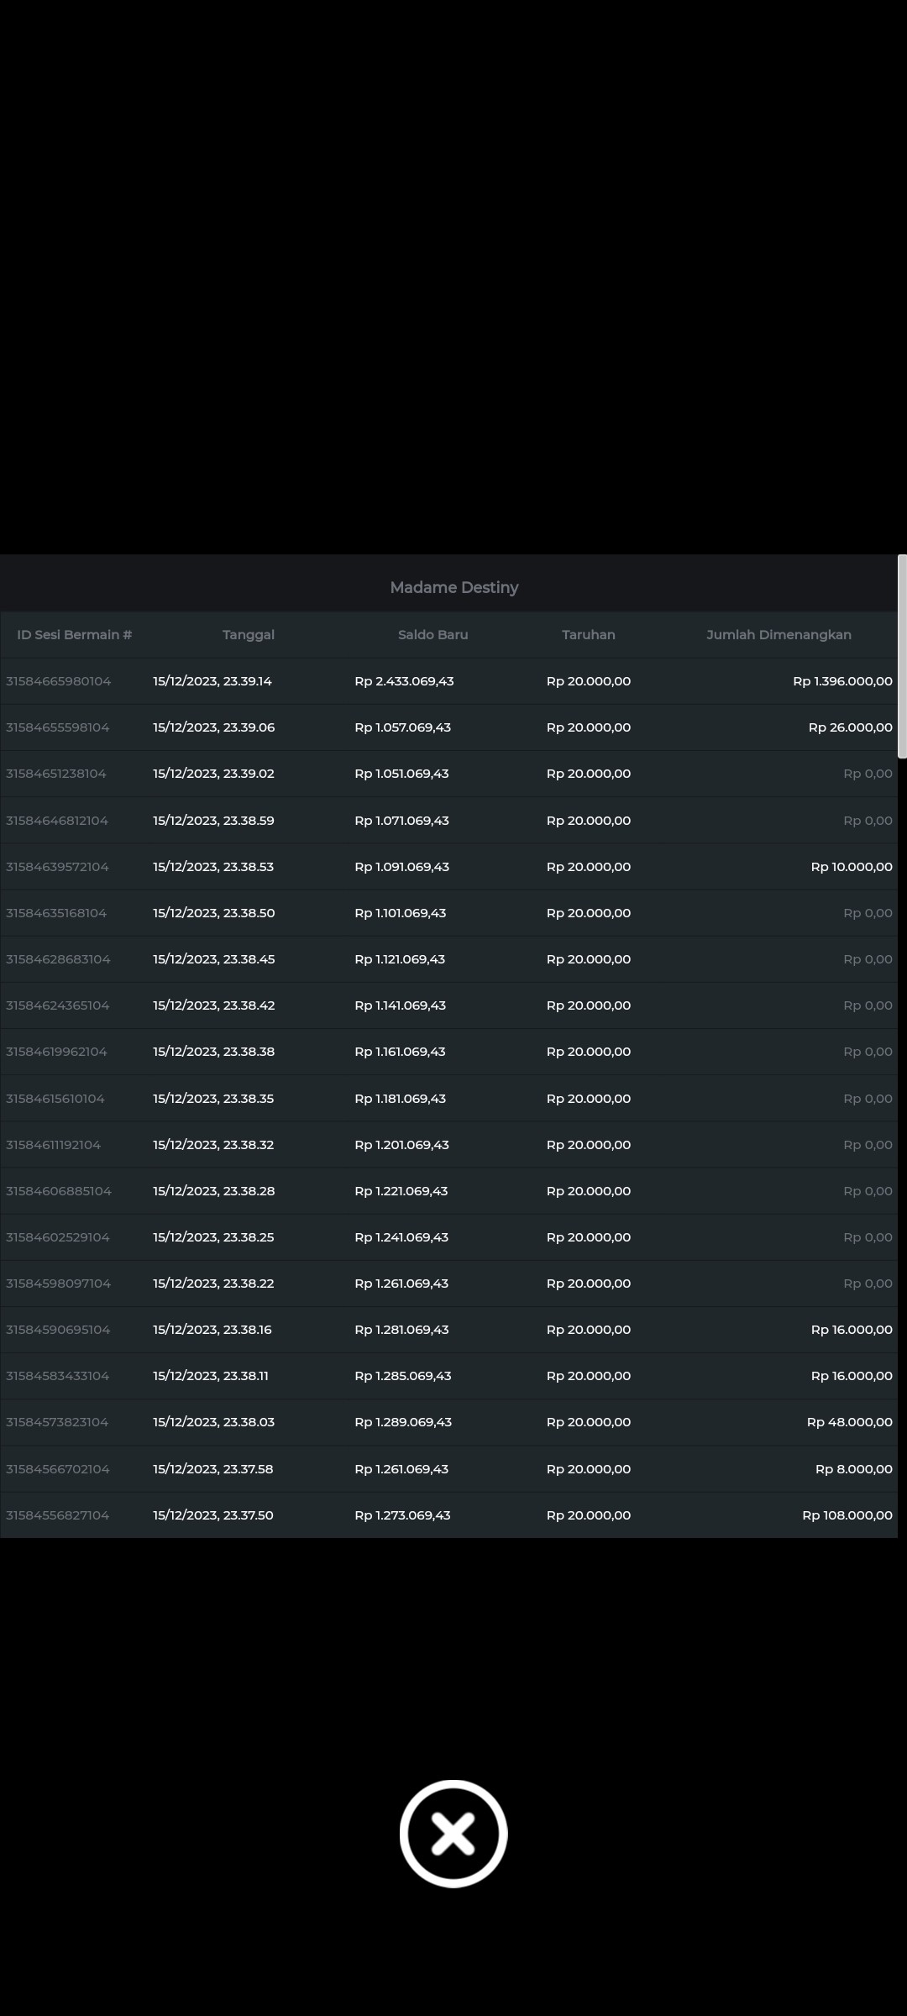The height and width of the screenshot is (2016, 907).
Task: Select the ID Sesi Bermain # column header
Action: pos(74,634)
